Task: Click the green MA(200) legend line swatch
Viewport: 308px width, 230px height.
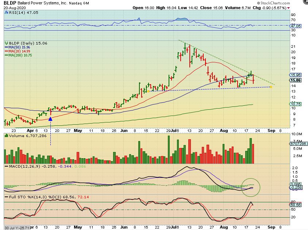Action: [x=6, y=55]
